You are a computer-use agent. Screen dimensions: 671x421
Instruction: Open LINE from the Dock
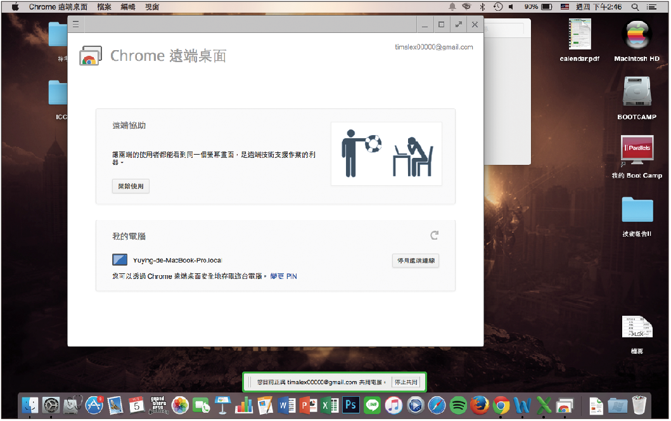tap(373, 405)
